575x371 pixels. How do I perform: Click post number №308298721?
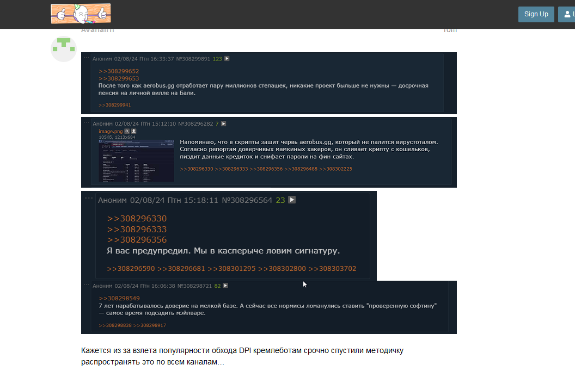pos(195,286)
